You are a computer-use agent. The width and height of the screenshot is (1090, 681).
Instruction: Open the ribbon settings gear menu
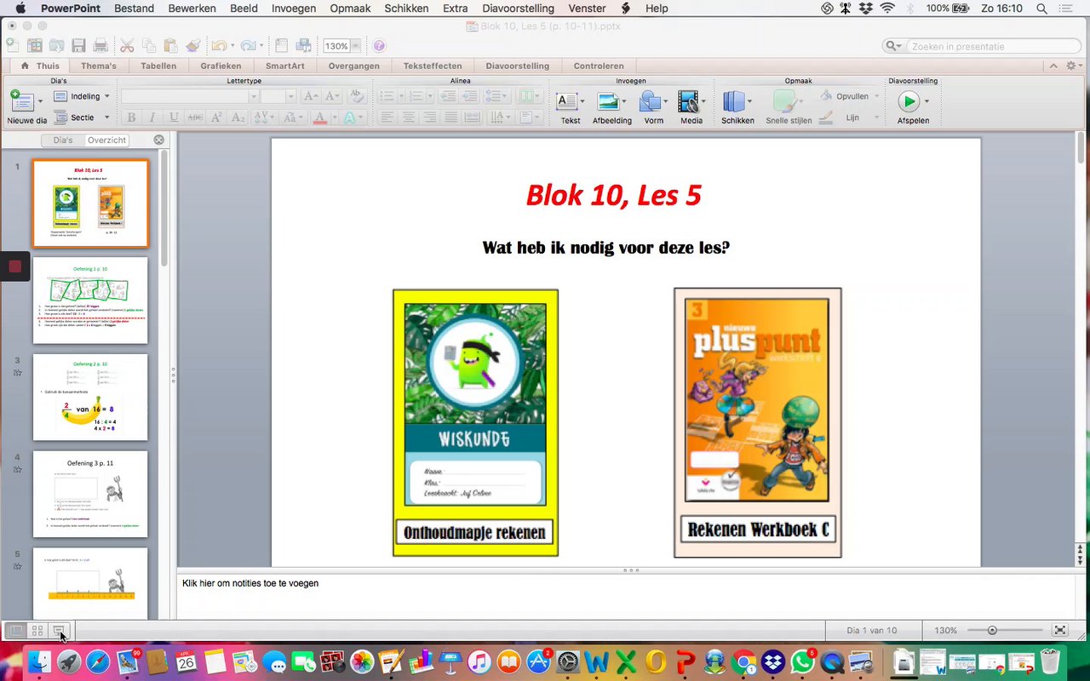coord(1072,66)
